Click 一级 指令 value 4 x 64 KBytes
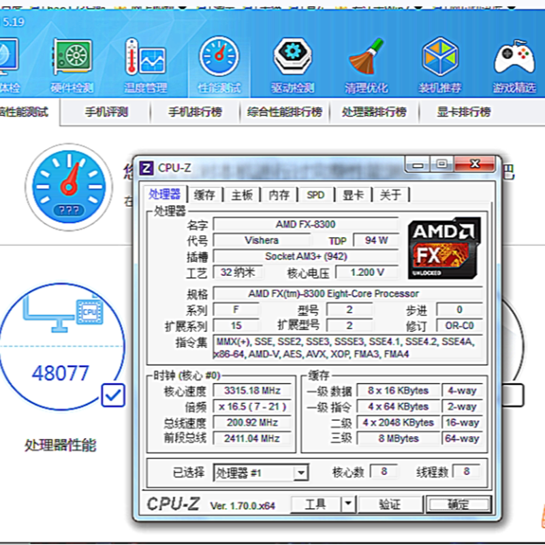Screen dimensions: 545x545 click(399, 406)
